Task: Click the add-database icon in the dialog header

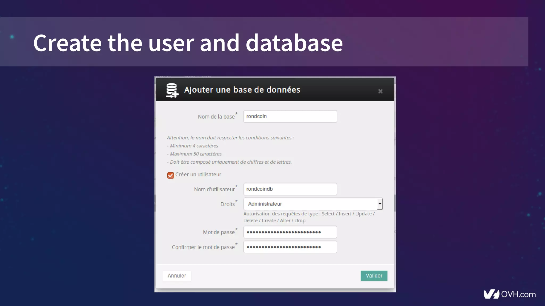Action: click(172, 90)
